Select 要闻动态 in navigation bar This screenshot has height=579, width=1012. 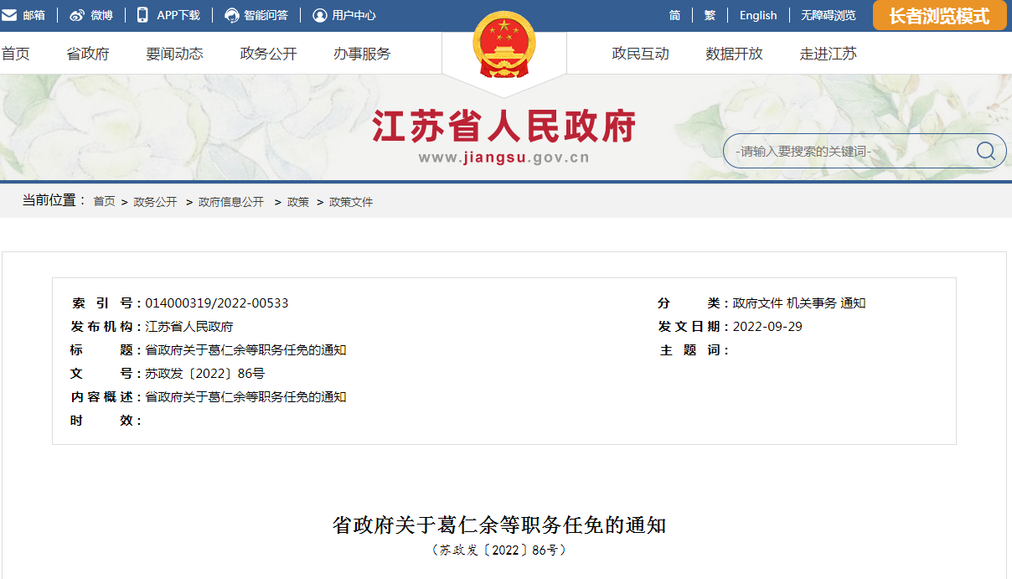pos(174,54)
